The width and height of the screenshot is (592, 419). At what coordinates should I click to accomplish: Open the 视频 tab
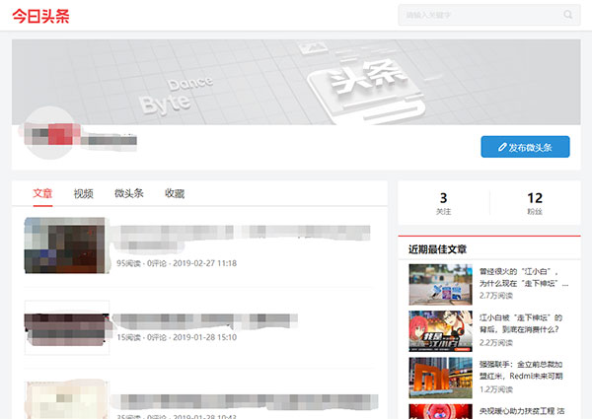[x=84, y=193]
